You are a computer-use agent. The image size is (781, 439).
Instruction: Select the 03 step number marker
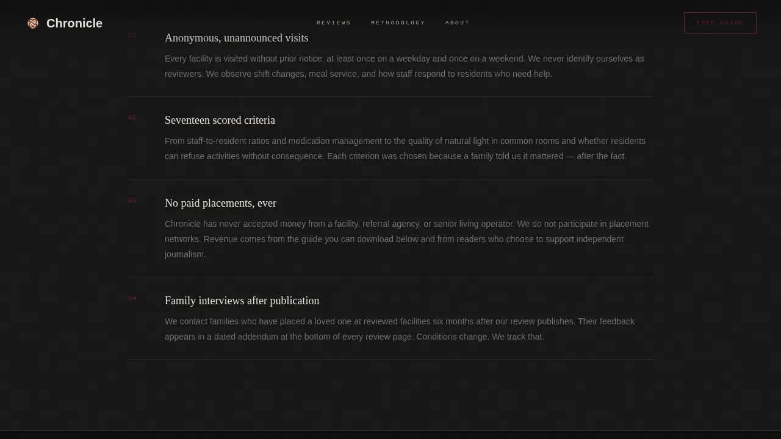(x=132, y=201)
